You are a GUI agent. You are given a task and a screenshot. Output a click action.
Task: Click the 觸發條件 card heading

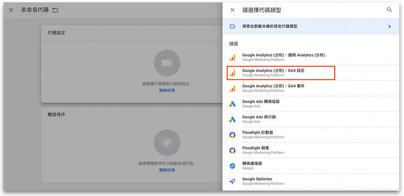(57, 115)
